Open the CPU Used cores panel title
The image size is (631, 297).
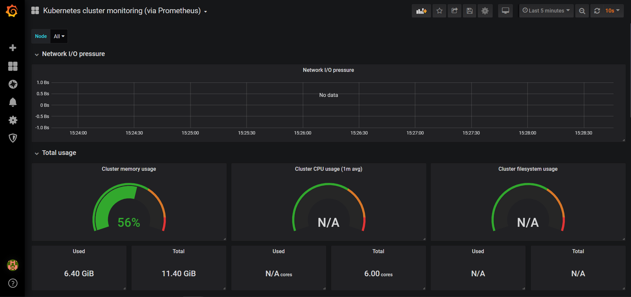click(x=278, y=251)
